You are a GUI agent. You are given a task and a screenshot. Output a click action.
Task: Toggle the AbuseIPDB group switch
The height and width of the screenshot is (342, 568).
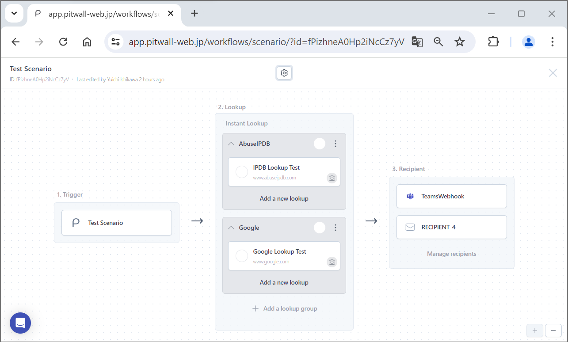[320, 144]
